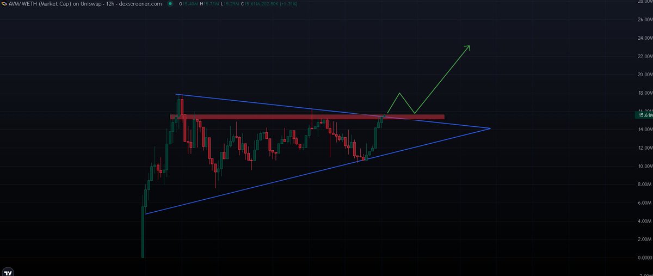Viewport: 653px width, 276px height.
Task: Click the change percent (+1.31%)
Action: [x=288, y=4]
